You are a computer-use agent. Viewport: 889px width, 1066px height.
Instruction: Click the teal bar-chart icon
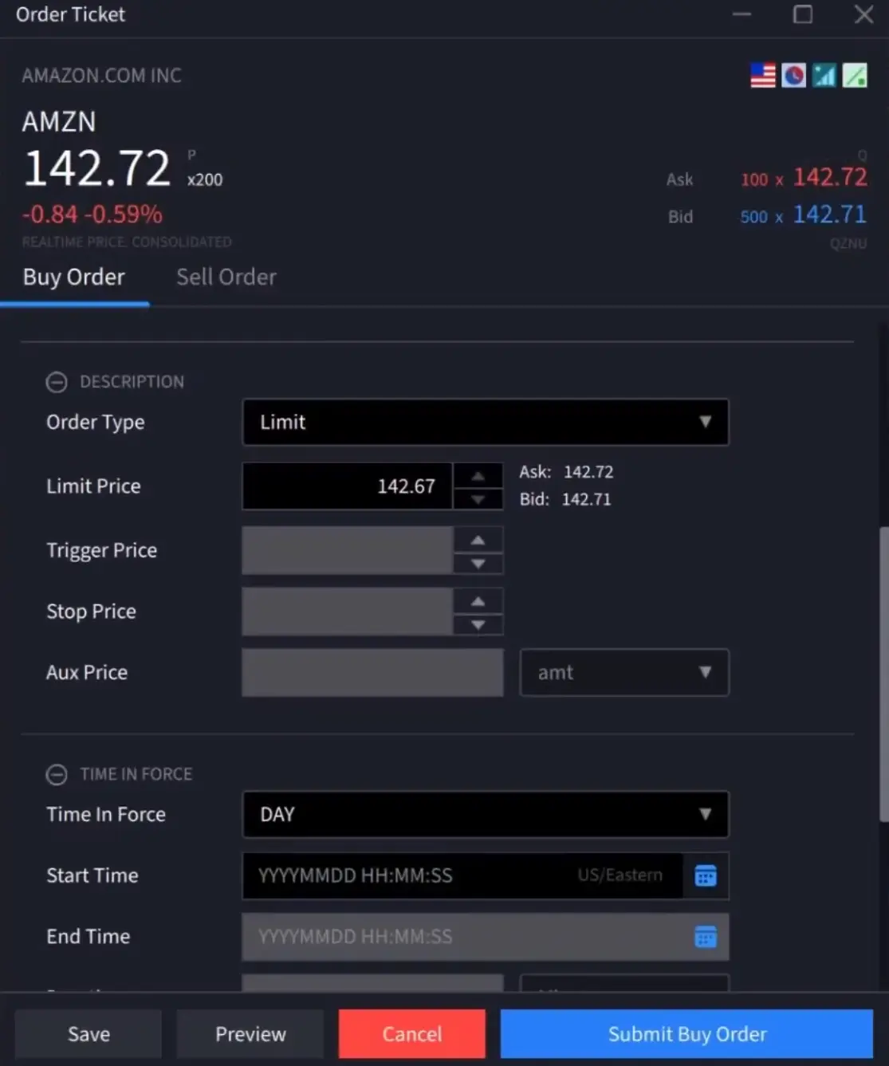[x=824, y=76]
